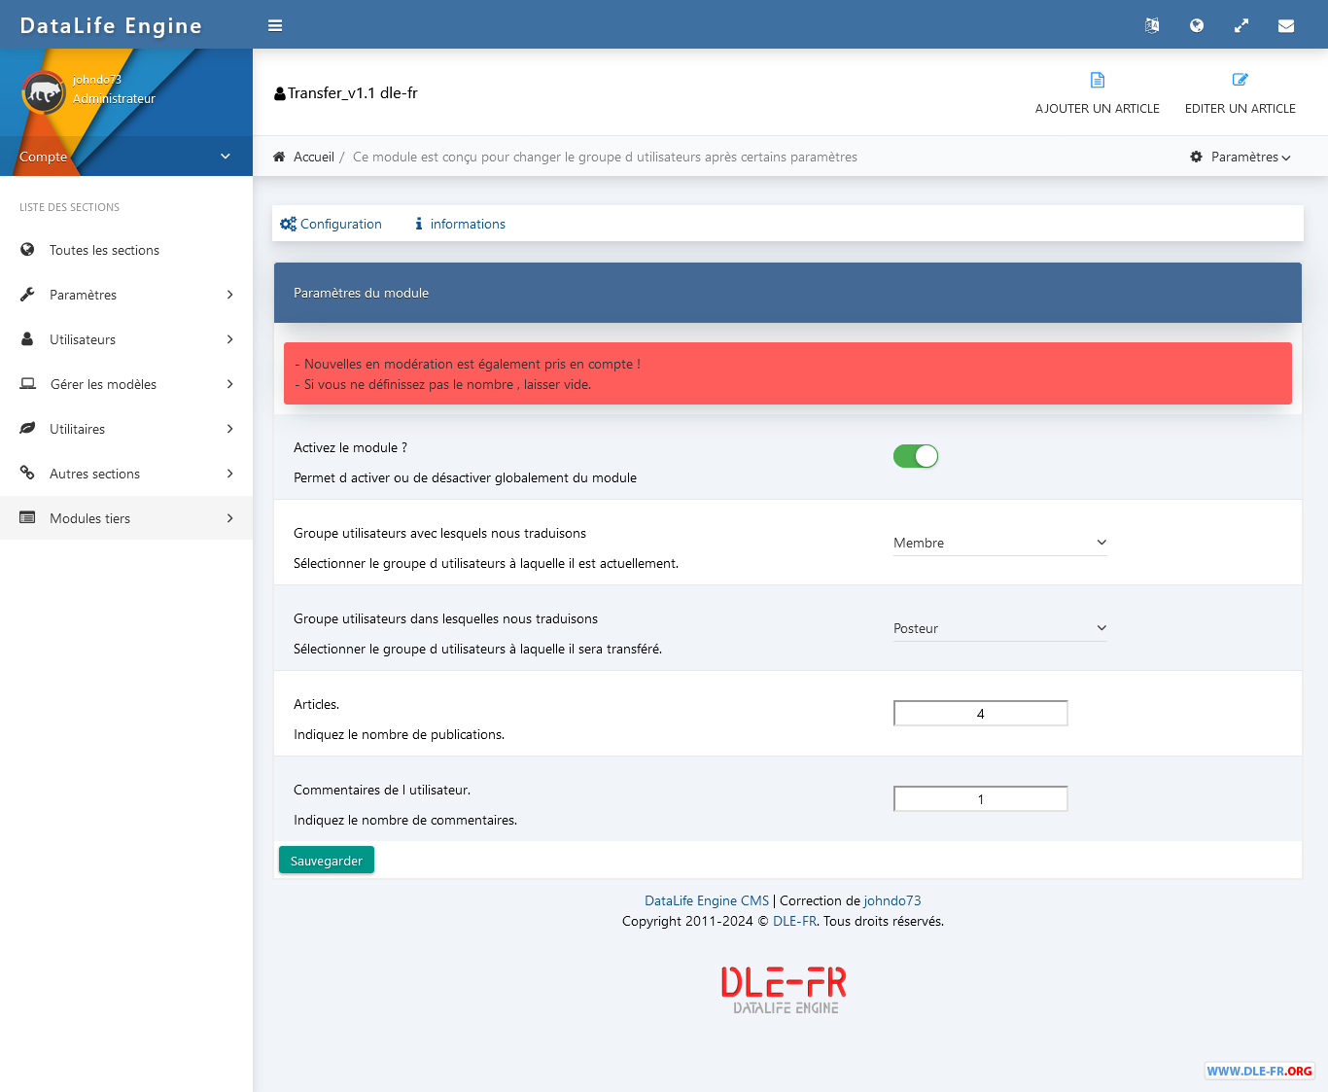Click 'Administrateur' role text under username
Image resolution: width=1328 pixels, height=1092 pixels.
coord(114,98)
